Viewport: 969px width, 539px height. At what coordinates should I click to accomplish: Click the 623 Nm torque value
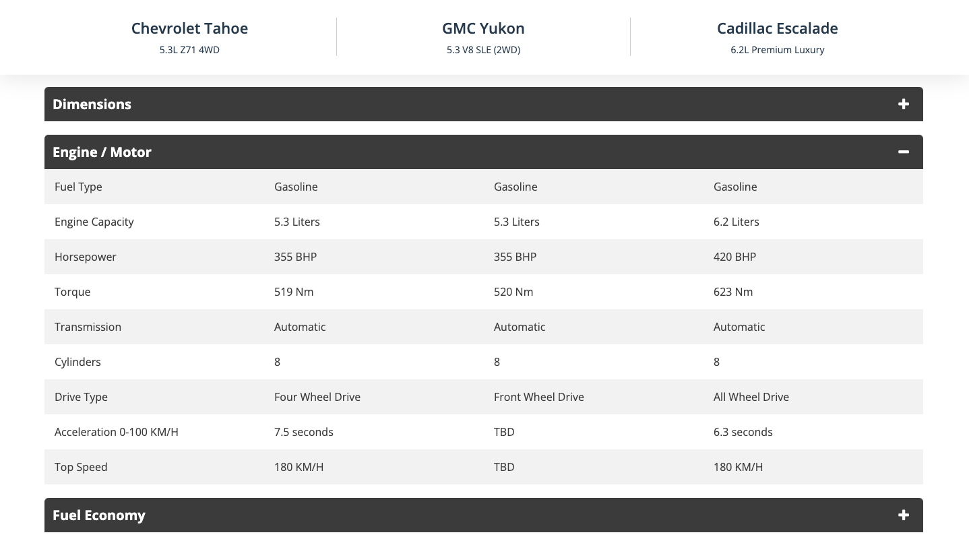[733, 292]
